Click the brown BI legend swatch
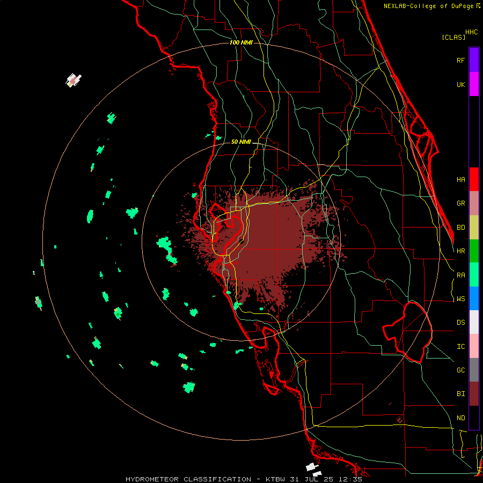The width and height of the screenshot is (483, 483). (474, 394)
